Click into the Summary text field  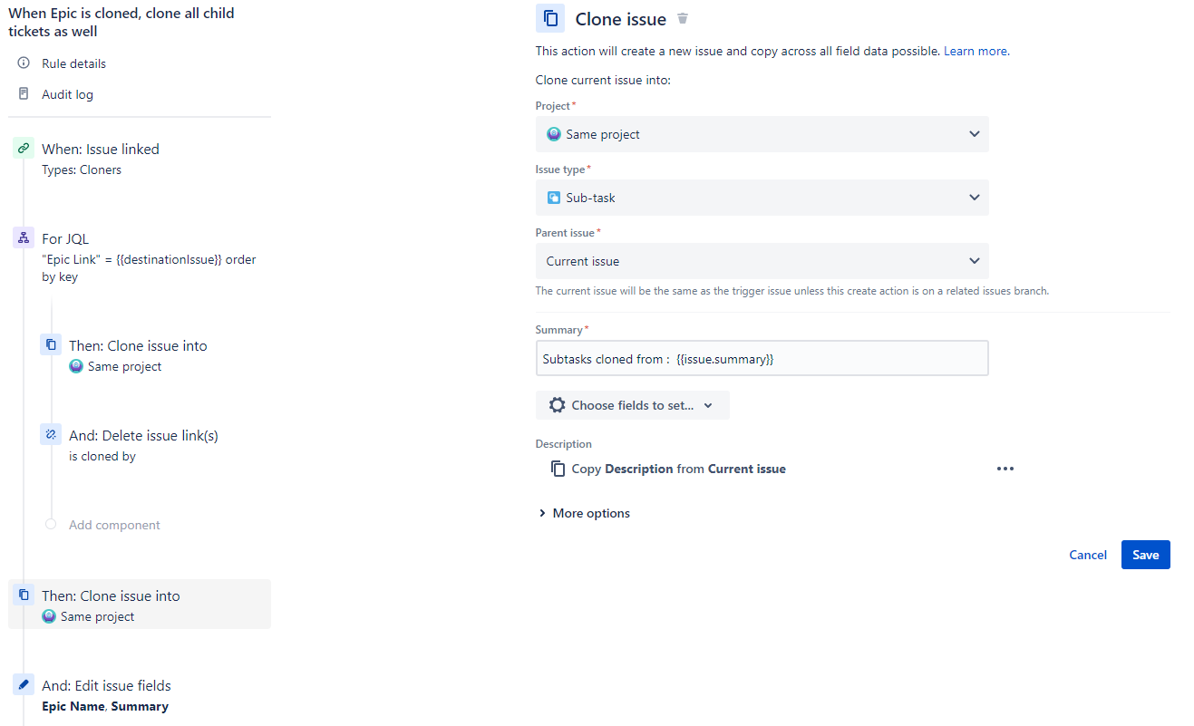pos(762,358)
